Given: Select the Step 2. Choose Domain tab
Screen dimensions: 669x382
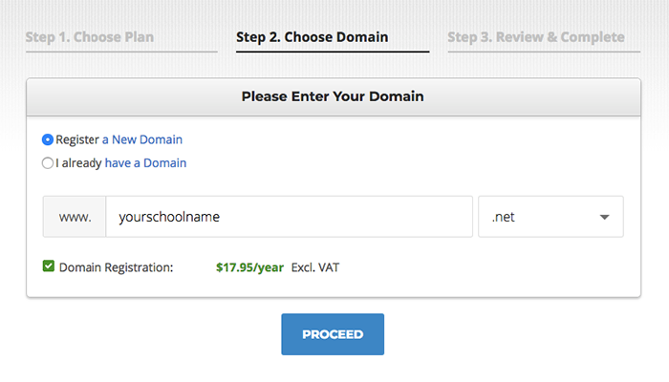Looking at the screenshot, I should coord(313,37).
